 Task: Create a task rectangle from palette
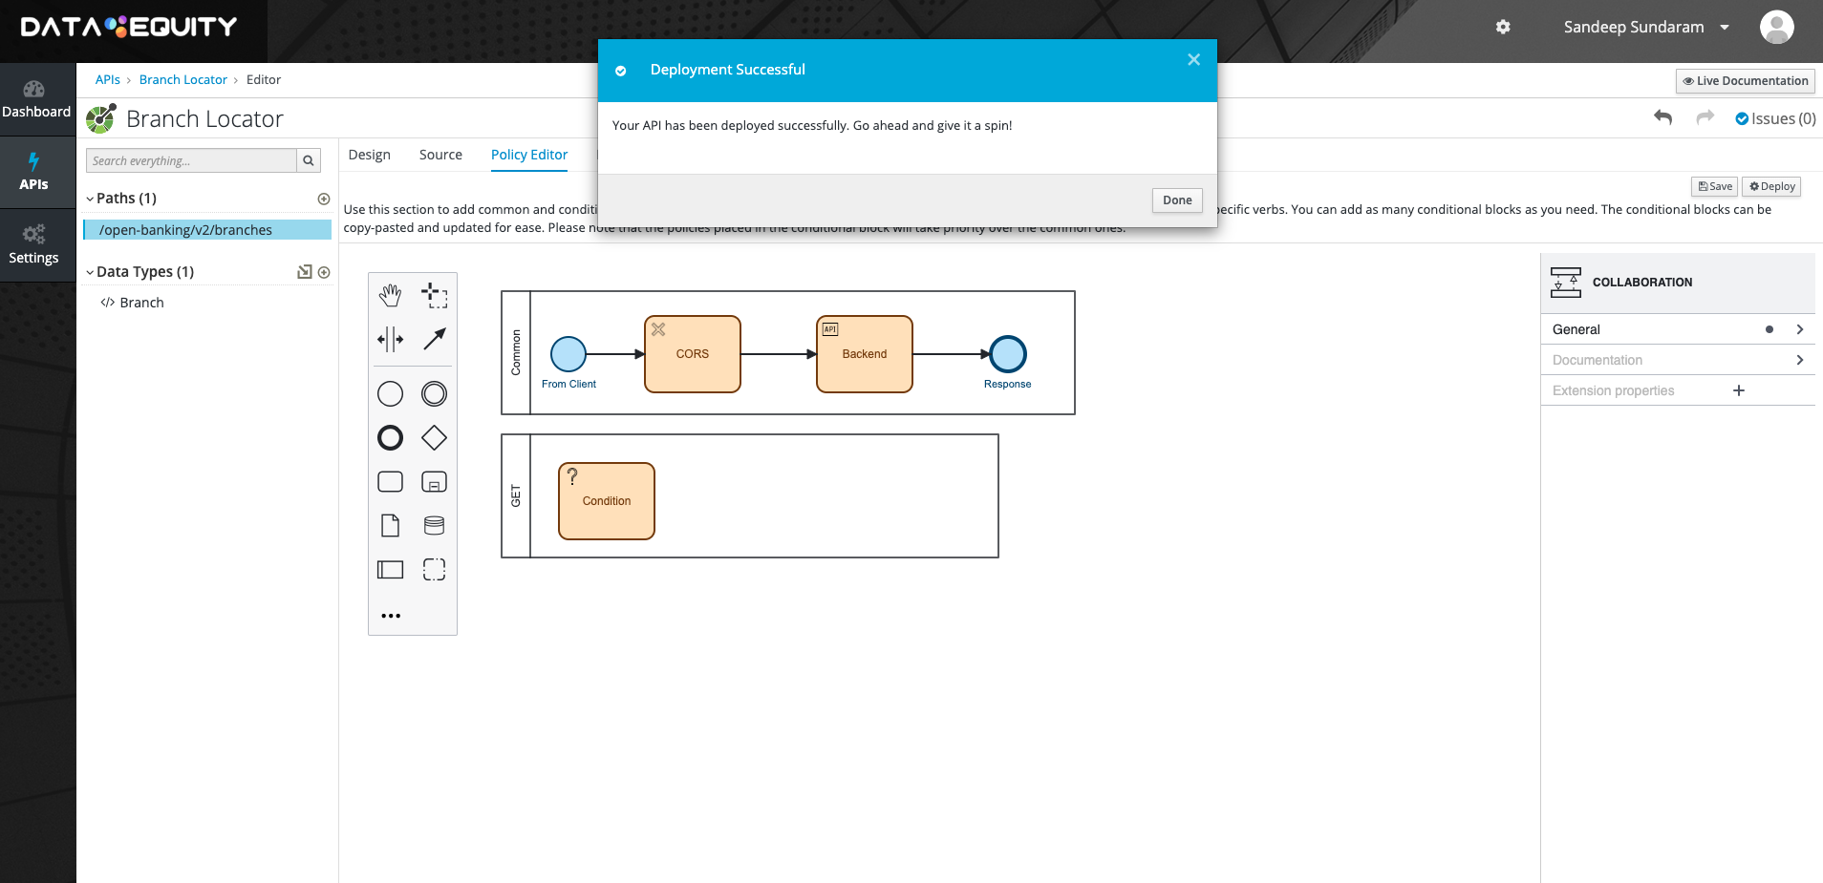(x=390, y=482)
